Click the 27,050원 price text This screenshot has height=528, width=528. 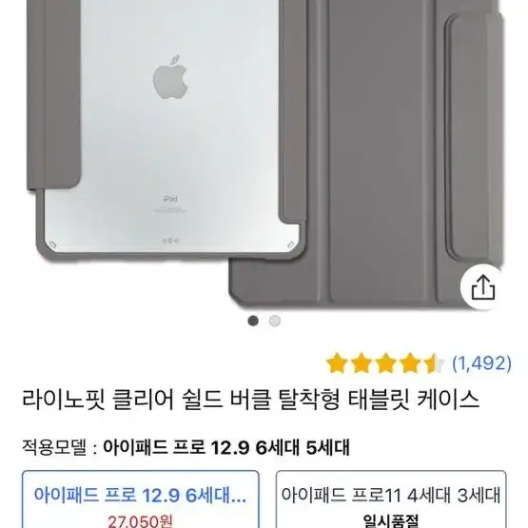tap(141, 521)
